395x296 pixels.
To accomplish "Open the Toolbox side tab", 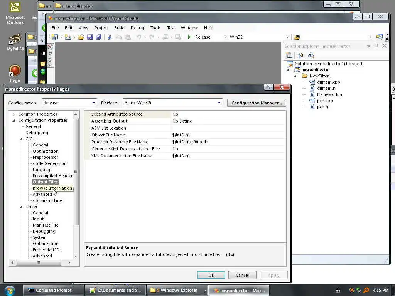I will click(50, 56).
